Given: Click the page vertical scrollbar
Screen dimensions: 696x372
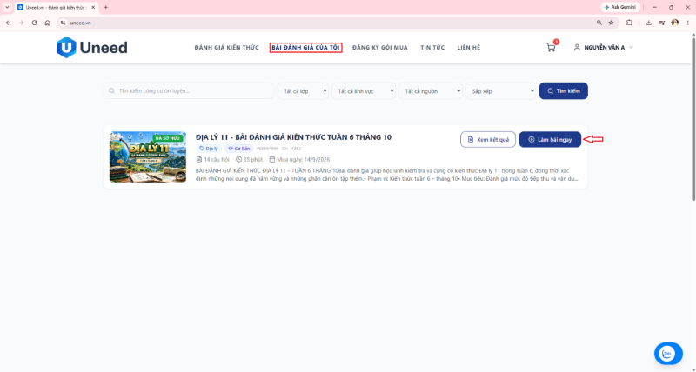Looking at the screenshot, I should 693,119.
